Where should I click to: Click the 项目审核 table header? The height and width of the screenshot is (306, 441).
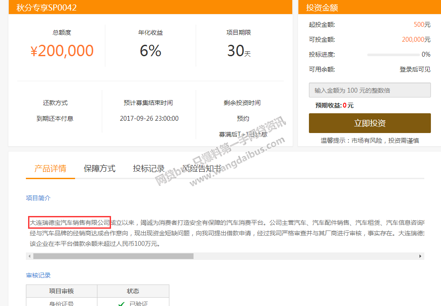pos(61,291)
